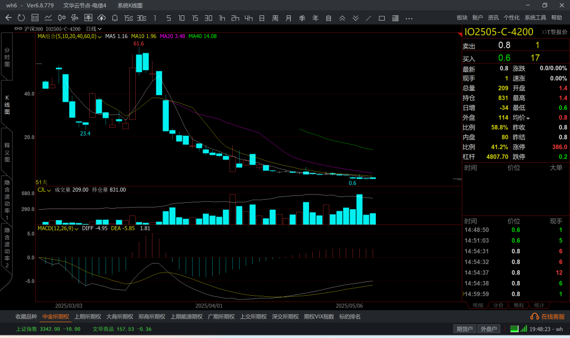570x338 pixels.
Task: Click the double up chevron icon
Action: coord(342,18)
